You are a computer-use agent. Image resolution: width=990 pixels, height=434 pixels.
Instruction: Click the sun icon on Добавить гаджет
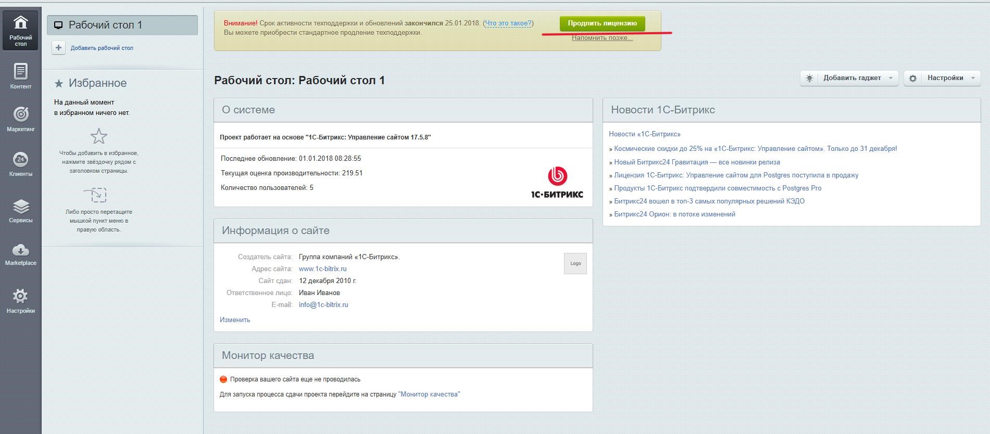pos(809,78)
